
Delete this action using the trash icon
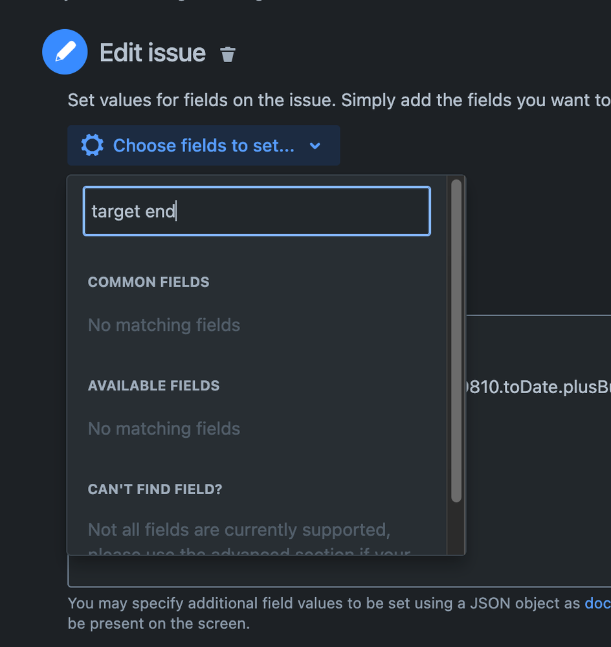228,56
